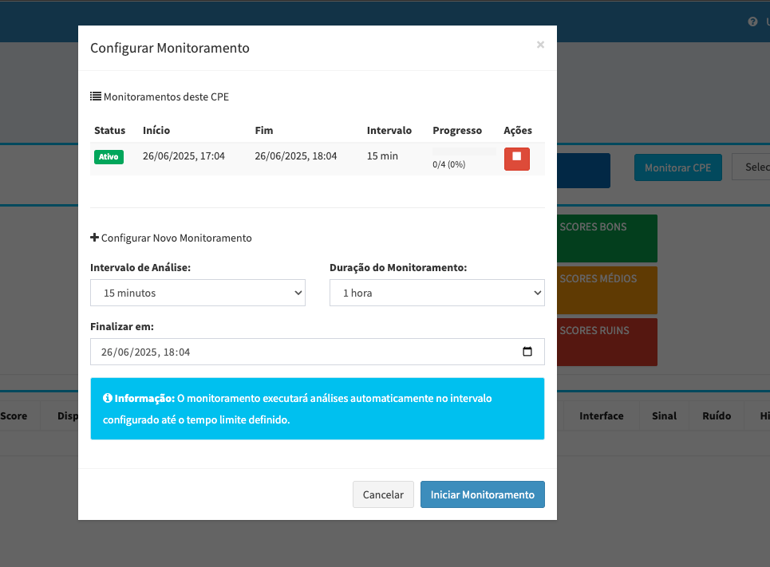Open the Duração do Monitoramento dropdown
Screen dimensions: 770x567
pyautogui.click(x=436, y=293)
